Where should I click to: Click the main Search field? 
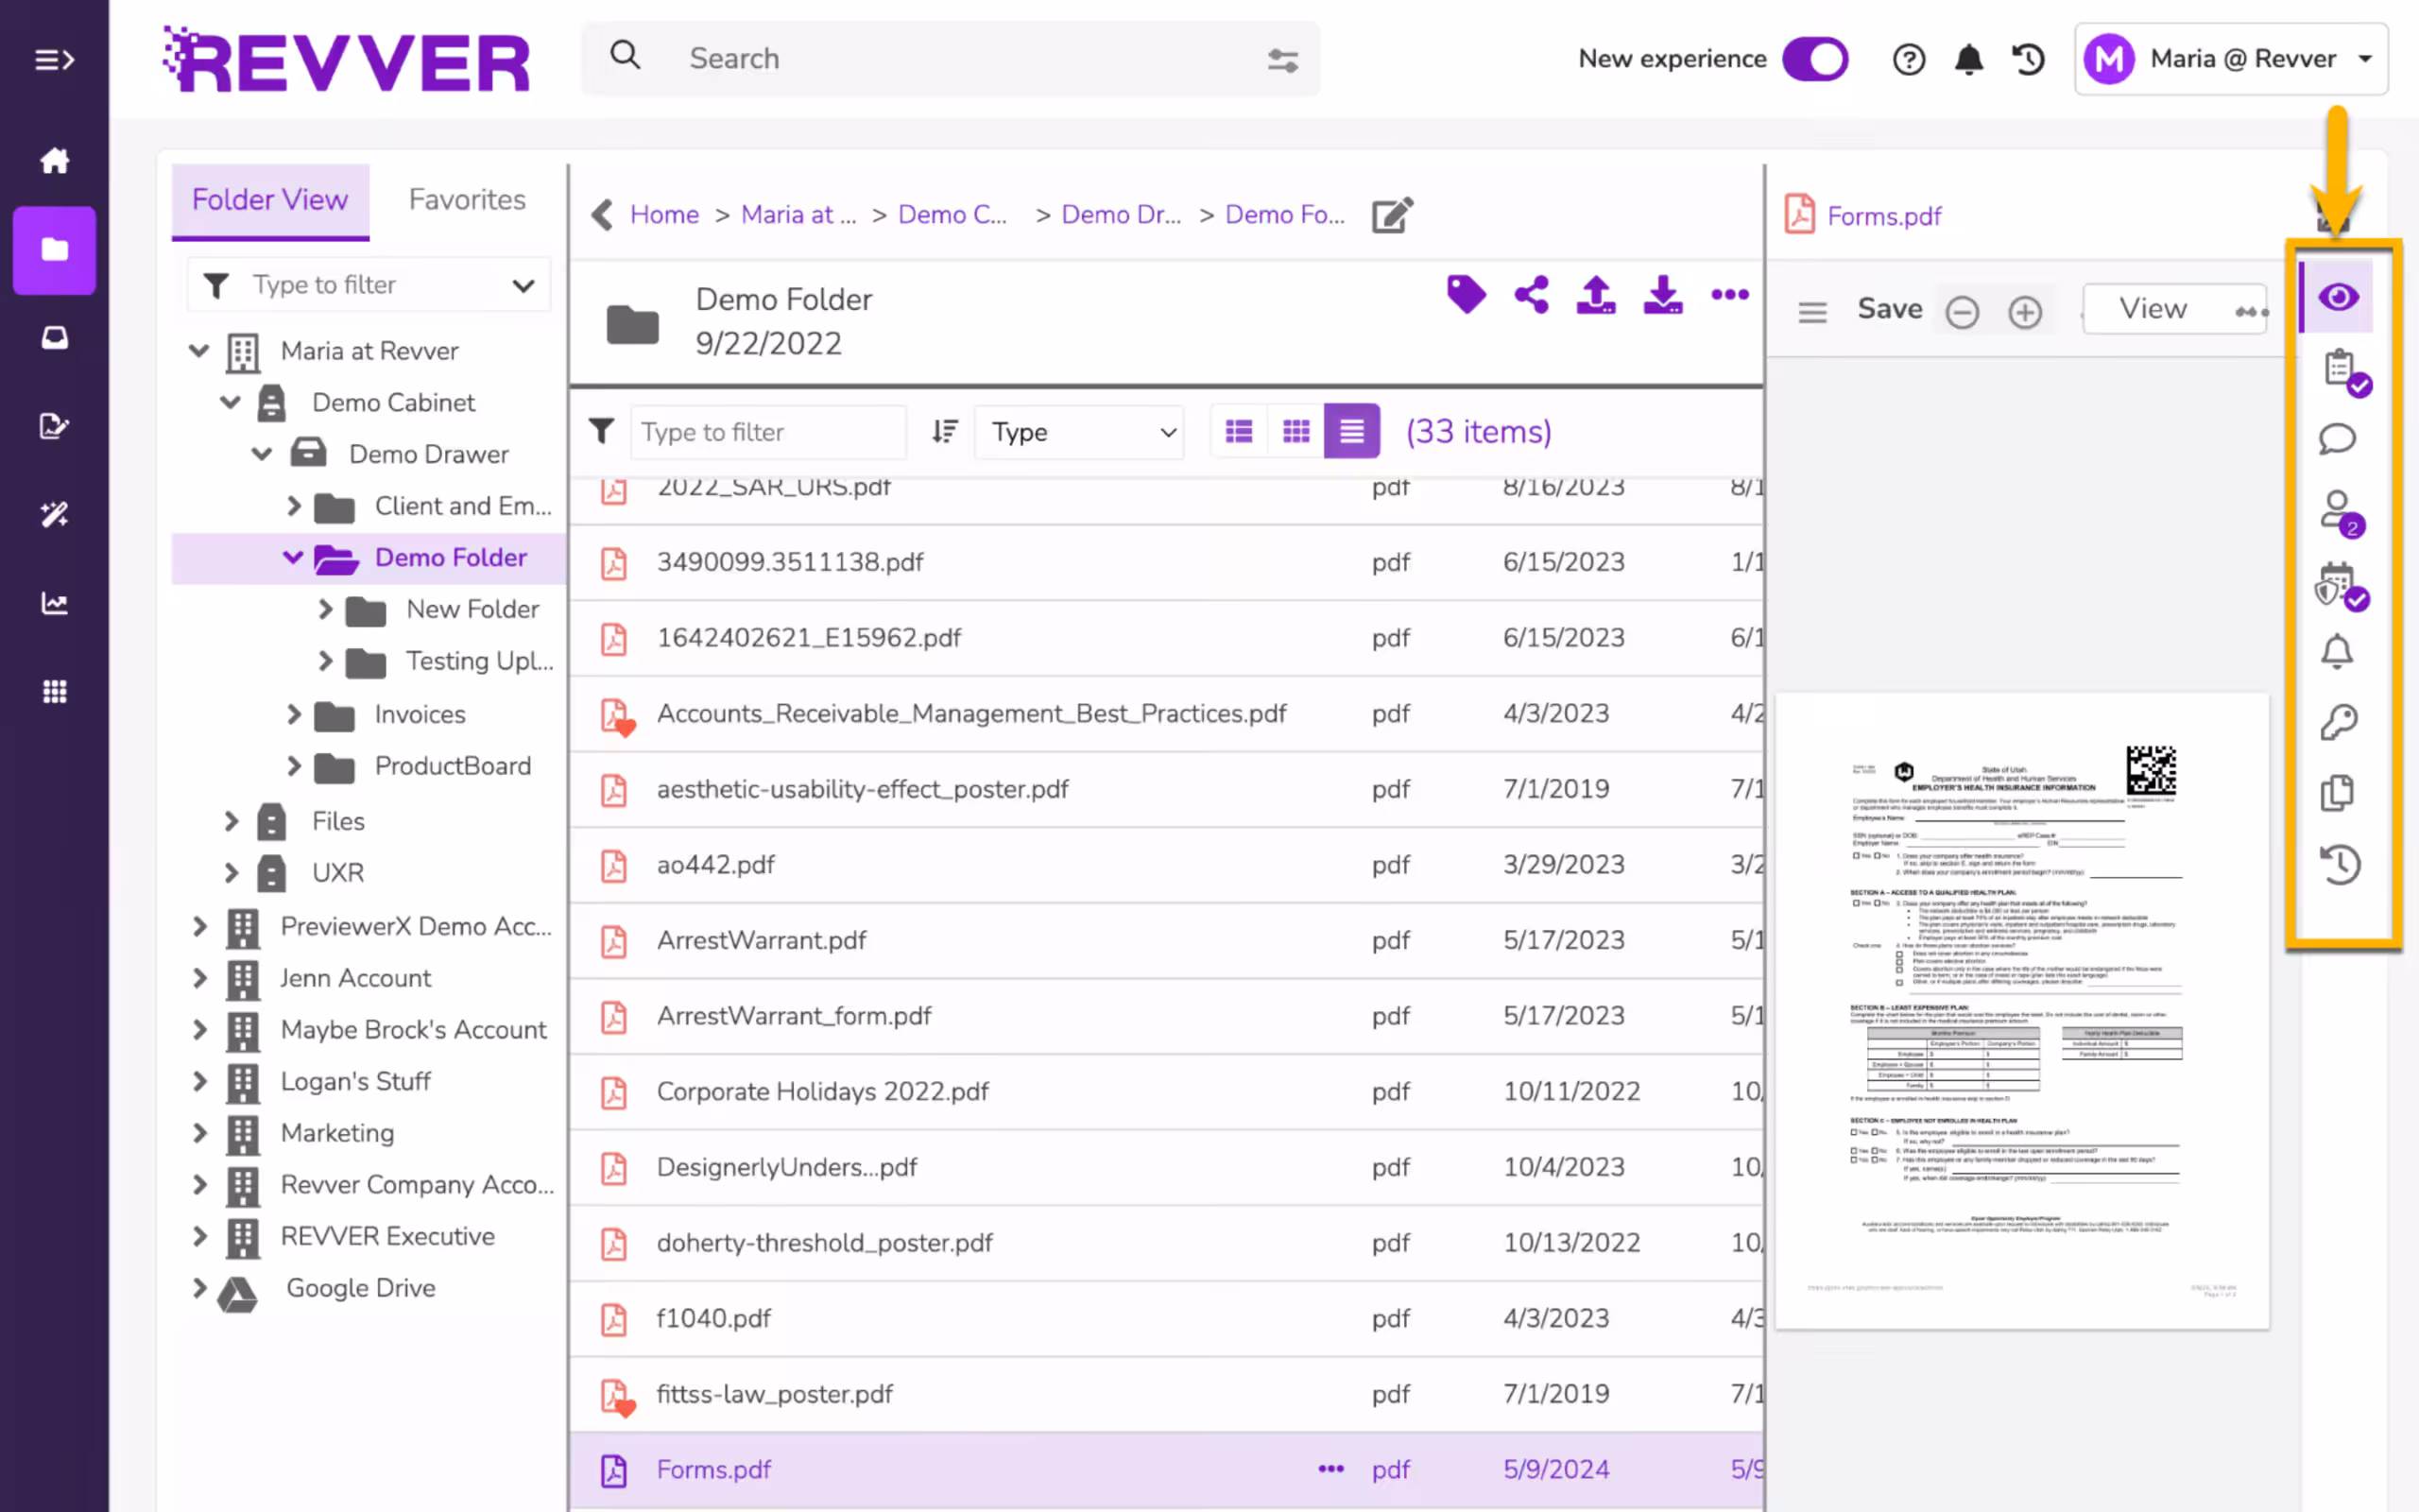pyautogui.click(x=950, y=59)
